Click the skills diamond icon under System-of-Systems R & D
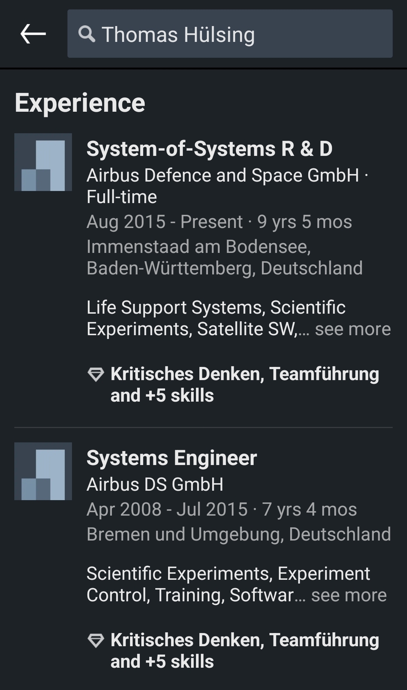The width and height of the screenshot is (407, 690). click(96, 374)
